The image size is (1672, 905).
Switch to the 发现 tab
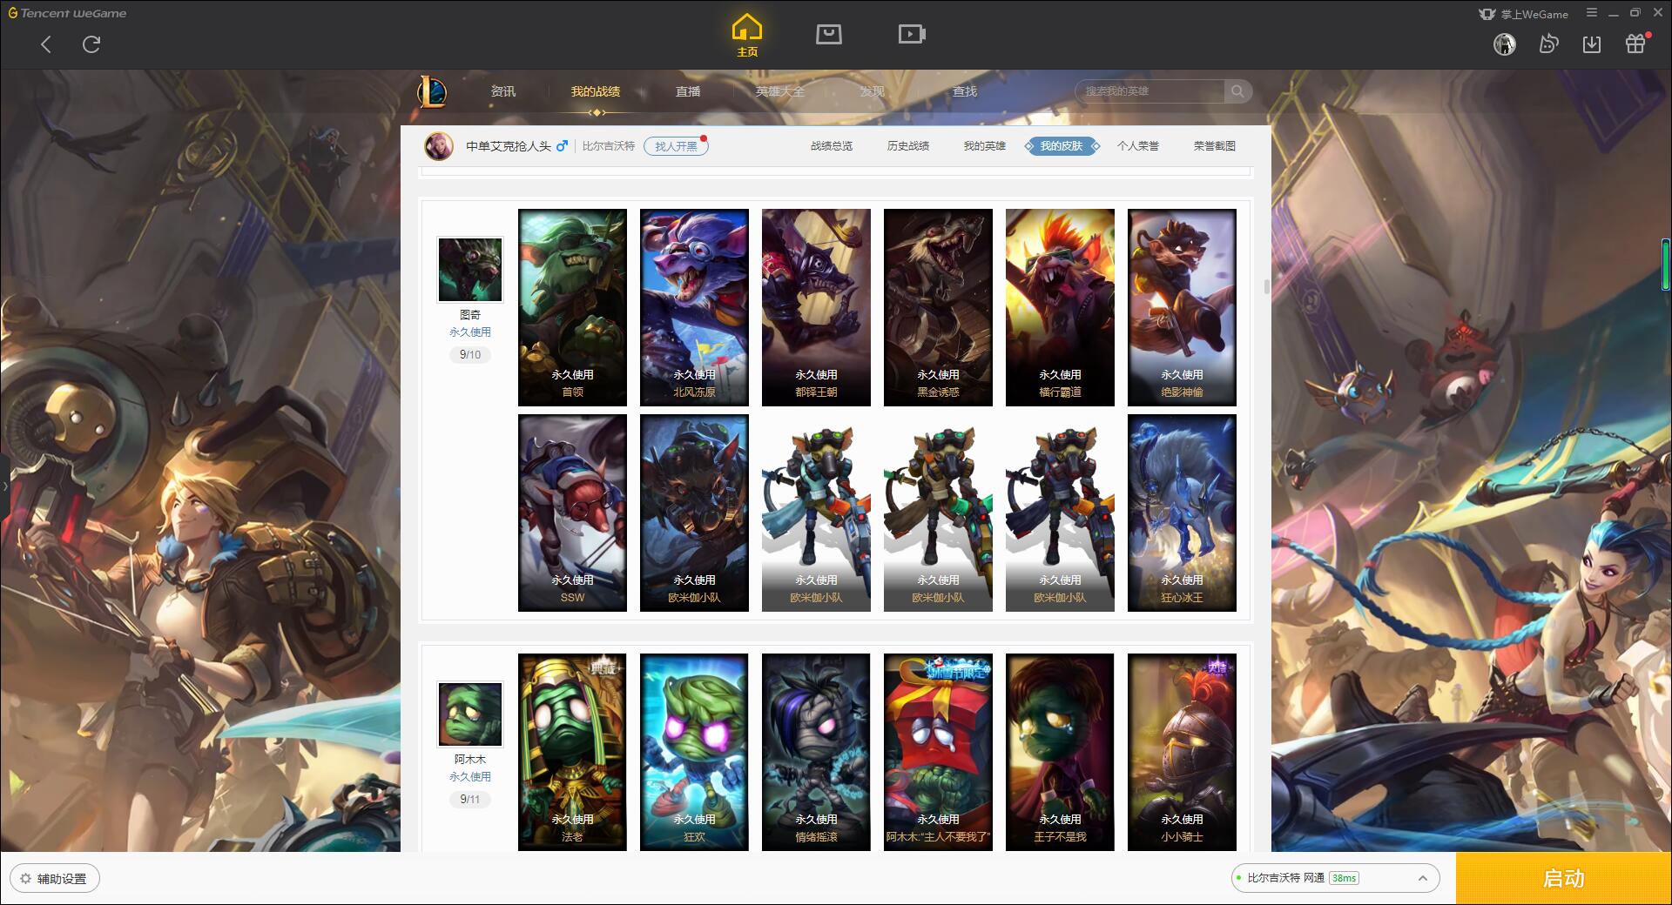[873, 91]
